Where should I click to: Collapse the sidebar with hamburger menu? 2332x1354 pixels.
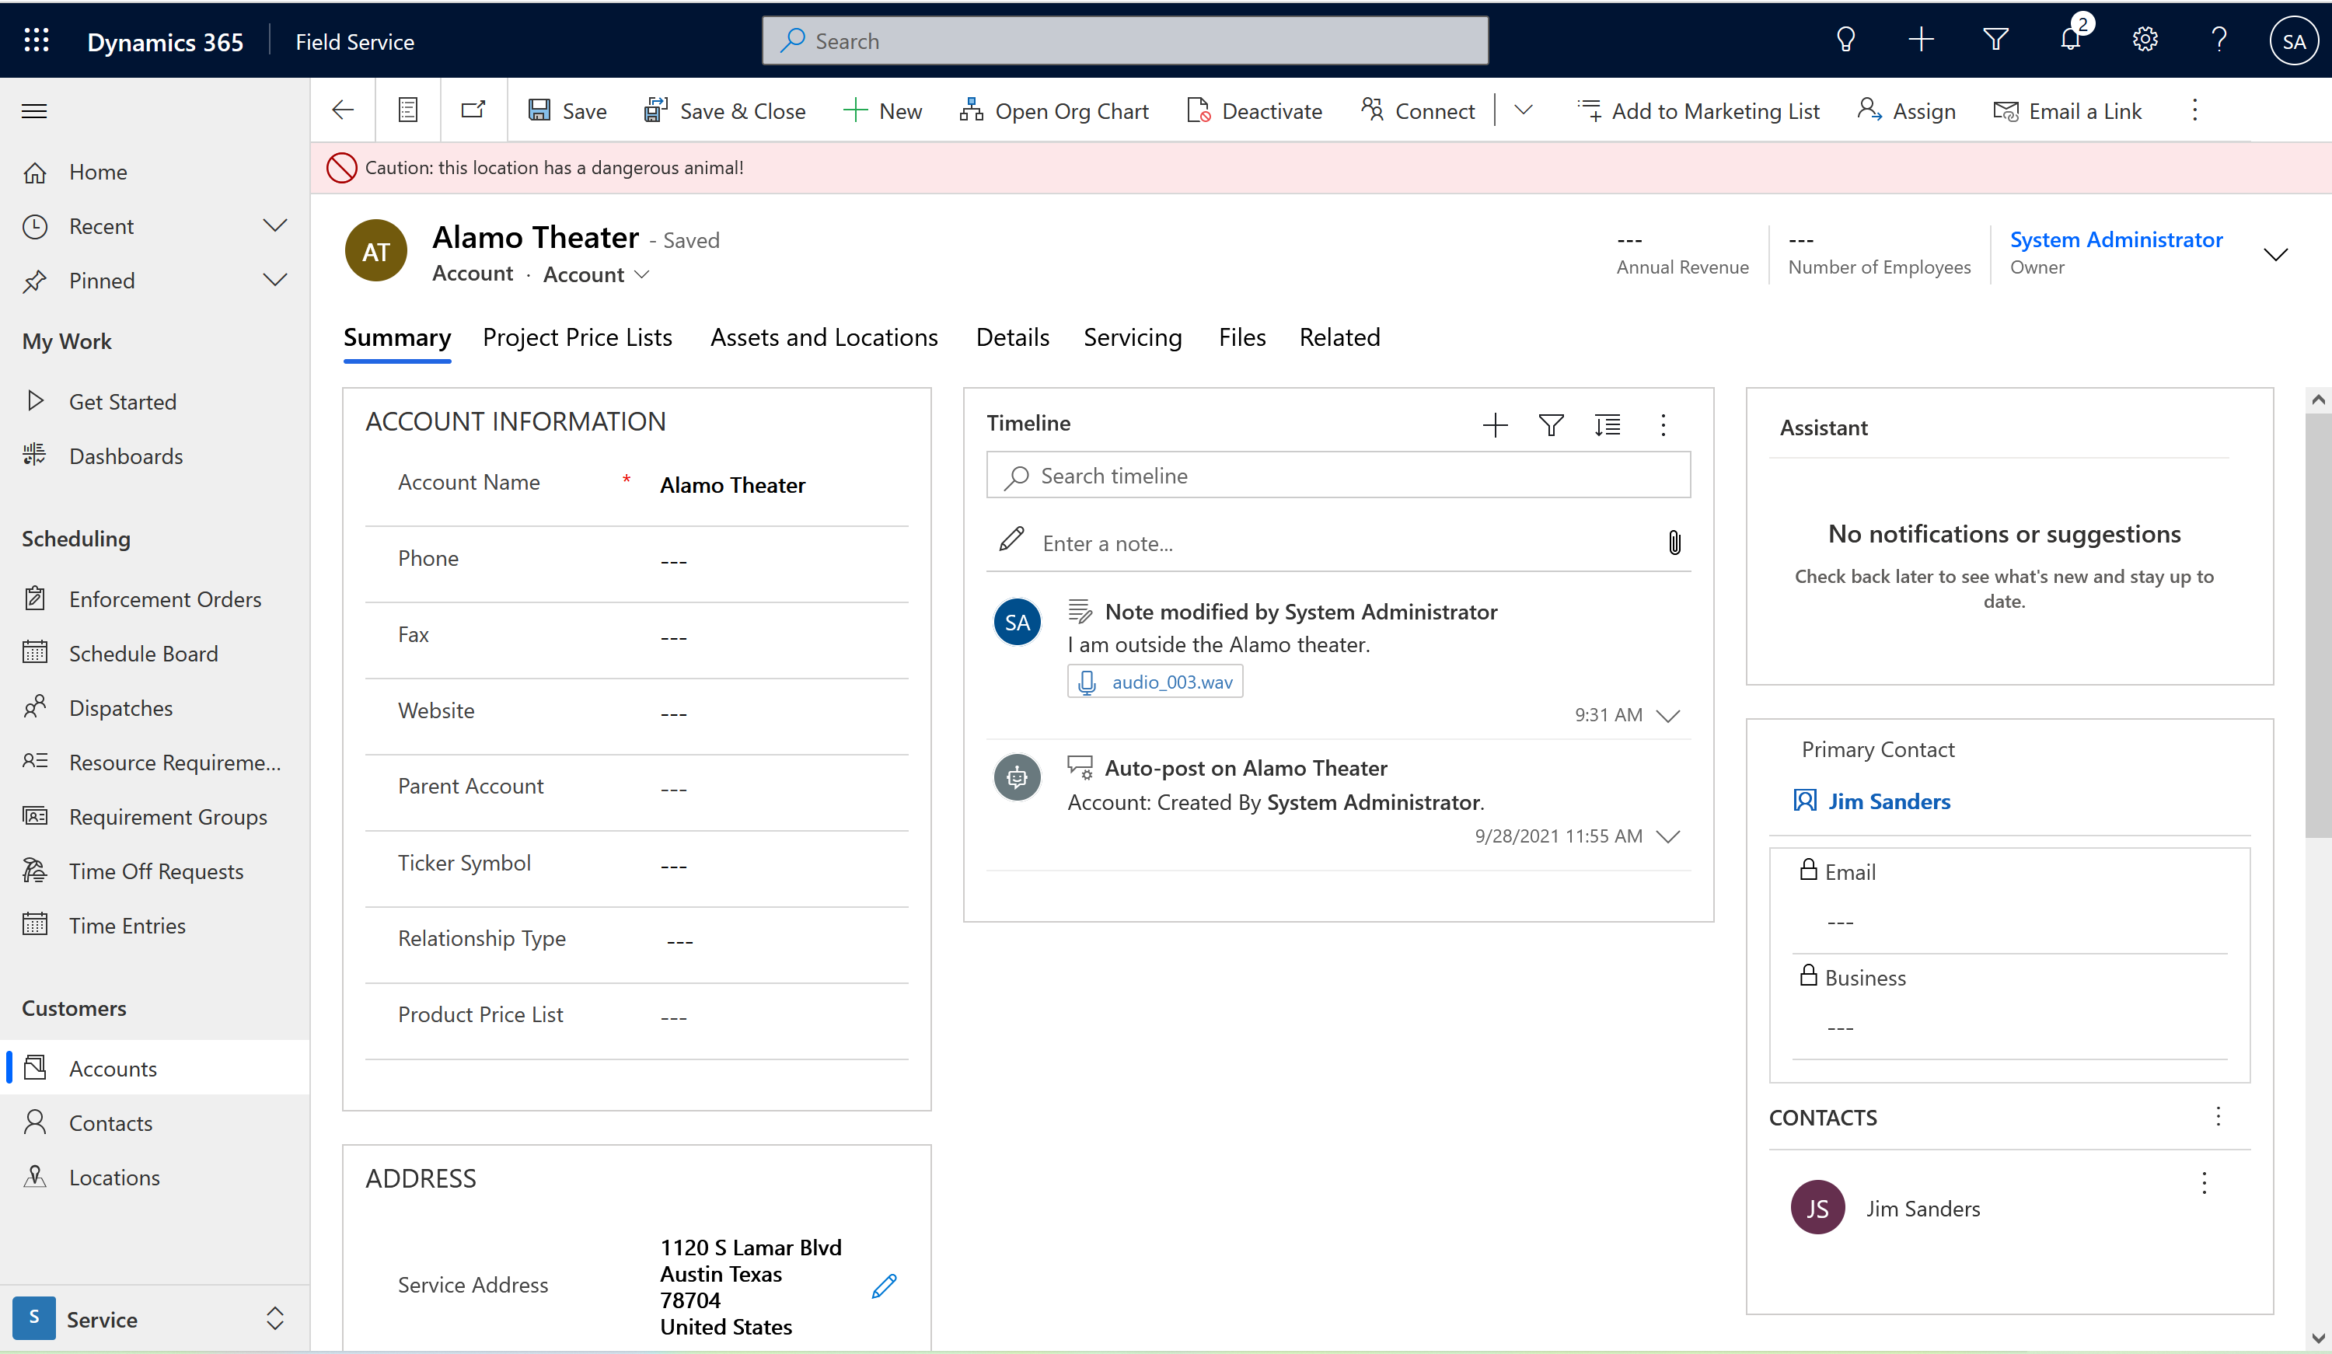coord(34,110)
